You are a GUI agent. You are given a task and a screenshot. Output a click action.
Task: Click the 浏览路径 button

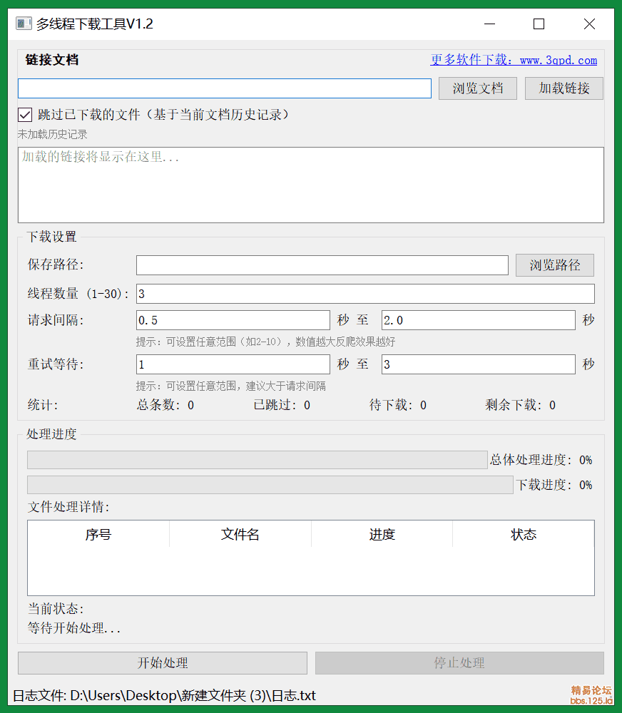pyautogui.click(x=555, y=265)
